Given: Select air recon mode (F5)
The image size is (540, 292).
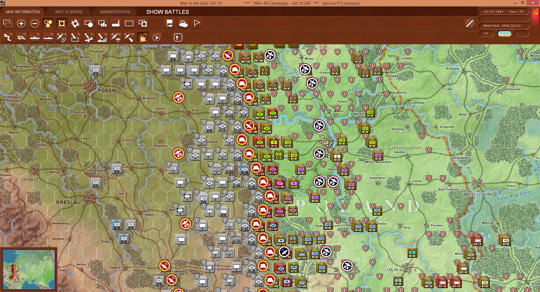Looking at the screenshot, I should click(x=62, y=37).
